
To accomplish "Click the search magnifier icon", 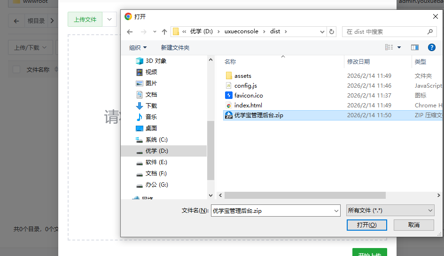I will [x=430, y=31].
